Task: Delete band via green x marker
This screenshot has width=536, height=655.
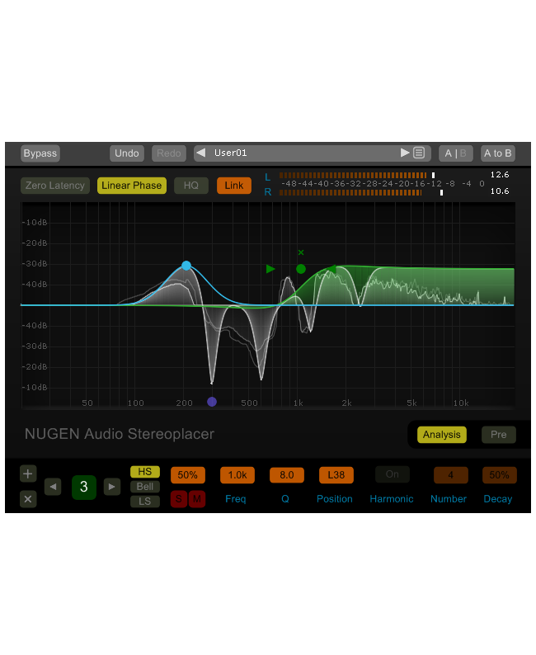Action: coord(301,252)
